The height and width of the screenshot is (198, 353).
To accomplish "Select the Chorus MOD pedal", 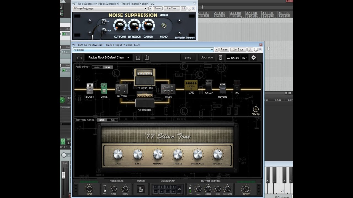I will tap(191, 86).
